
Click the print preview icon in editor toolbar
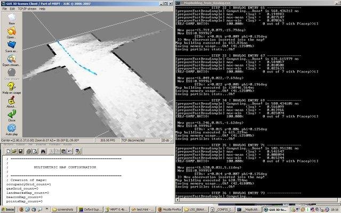coord(35,151)
